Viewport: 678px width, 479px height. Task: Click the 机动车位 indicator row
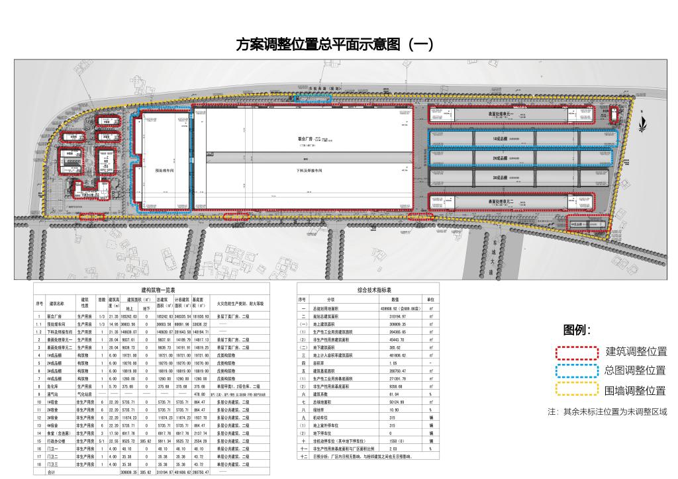(368, 417)
